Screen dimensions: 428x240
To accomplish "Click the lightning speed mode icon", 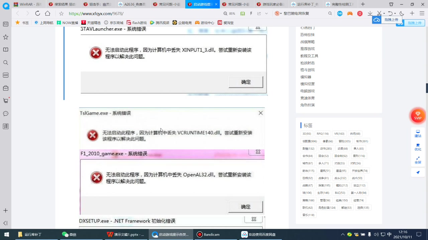I will click(x=251, y=13).
